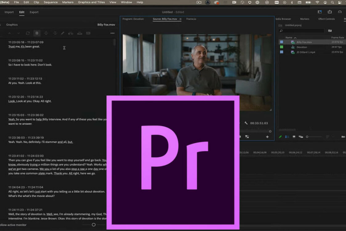Screen dimensions: 346x231
Task: Click the new search bin folder icon
Action: pos(330,31)
